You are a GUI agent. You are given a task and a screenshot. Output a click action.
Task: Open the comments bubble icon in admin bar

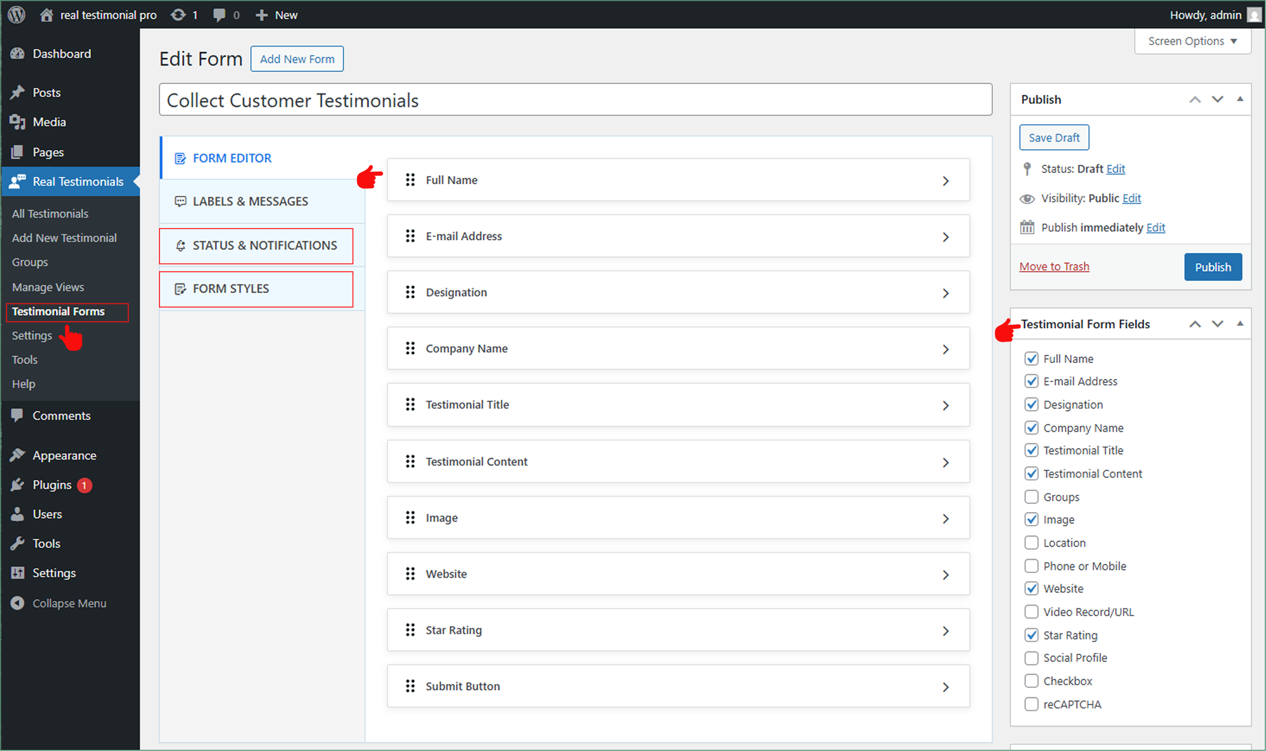coord(219,16)
